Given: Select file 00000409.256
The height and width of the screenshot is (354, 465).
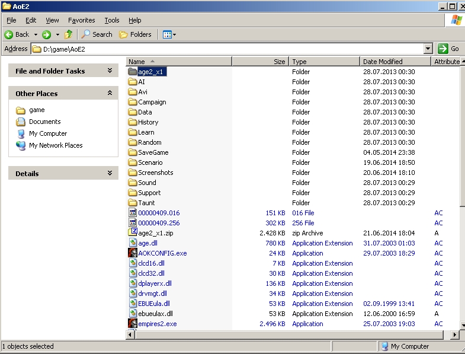Looking at the screenshot, I should [x=159, y=223].
